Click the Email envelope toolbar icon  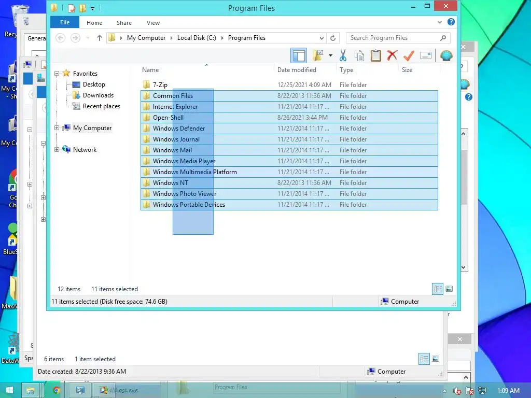(x=425, y=55)
